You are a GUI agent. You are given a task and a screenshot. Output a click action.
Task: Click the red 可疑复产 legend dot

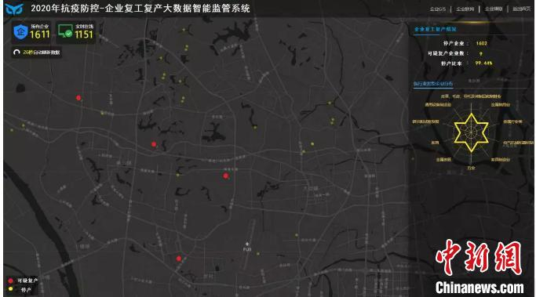coord(11,281)
